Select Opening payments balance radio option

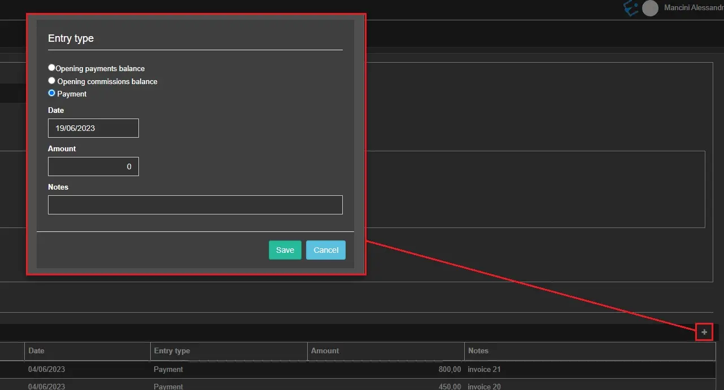pyautogui.click(x=52, y=68)
